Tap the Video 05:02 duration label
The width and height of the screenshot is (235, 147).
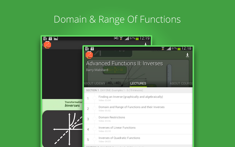tap(105, 111)
